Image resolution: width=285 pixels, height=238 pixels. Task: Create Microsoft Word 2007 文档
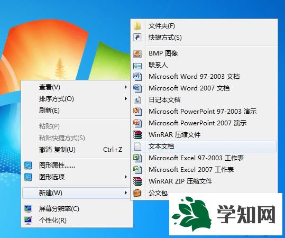[x=204, y=88]
